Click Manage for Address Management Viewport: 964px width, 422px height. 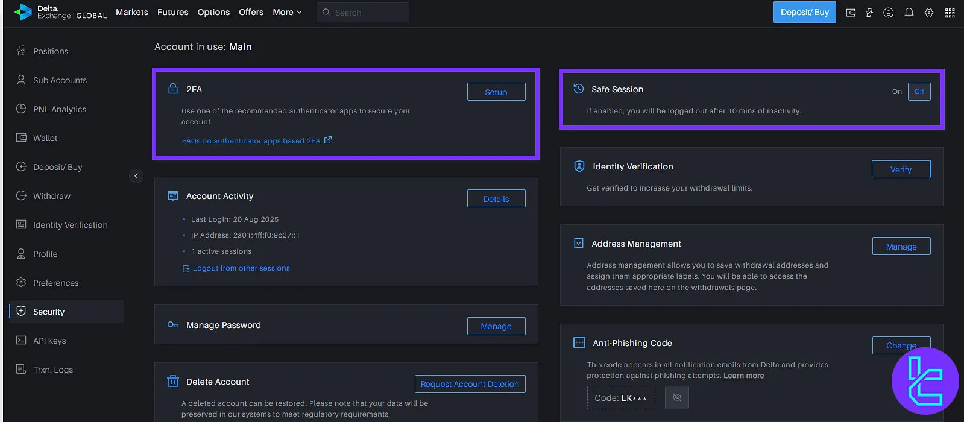pos(901,246)
